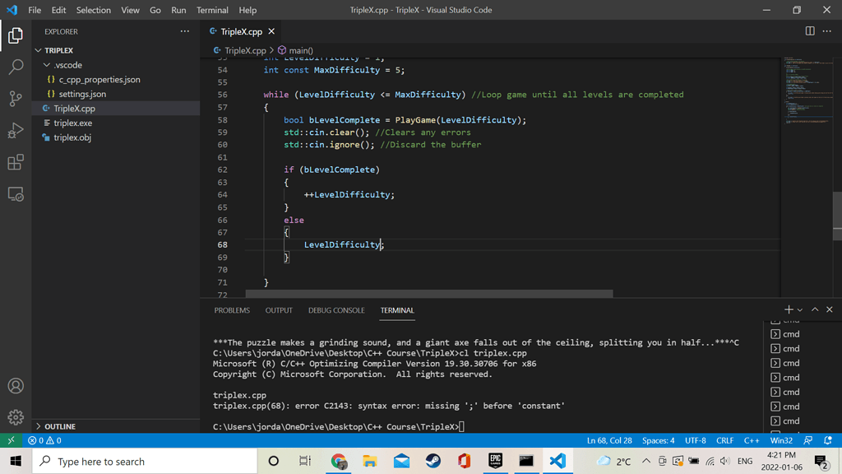Create a new terminal with the plus icon
842x474 pixels.
pos(788,309)
